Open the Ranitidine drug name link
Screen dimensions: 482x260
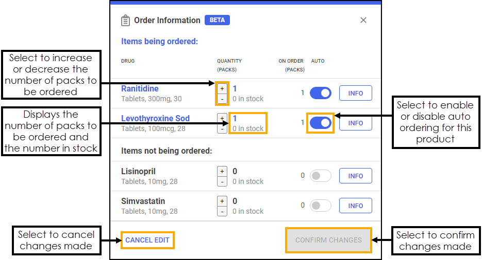coord(140,89)
